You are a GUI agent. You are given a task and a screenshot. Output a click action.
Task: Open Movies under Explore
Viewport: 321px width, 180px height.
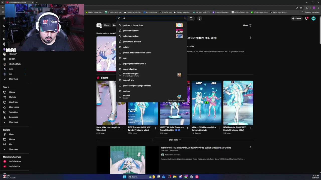click(x=15, y=139)
